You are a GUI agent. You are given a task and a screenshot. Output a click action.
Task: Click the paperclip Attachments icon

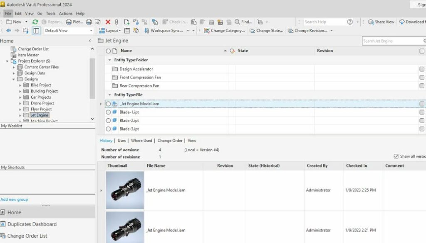tap(116, 22)
